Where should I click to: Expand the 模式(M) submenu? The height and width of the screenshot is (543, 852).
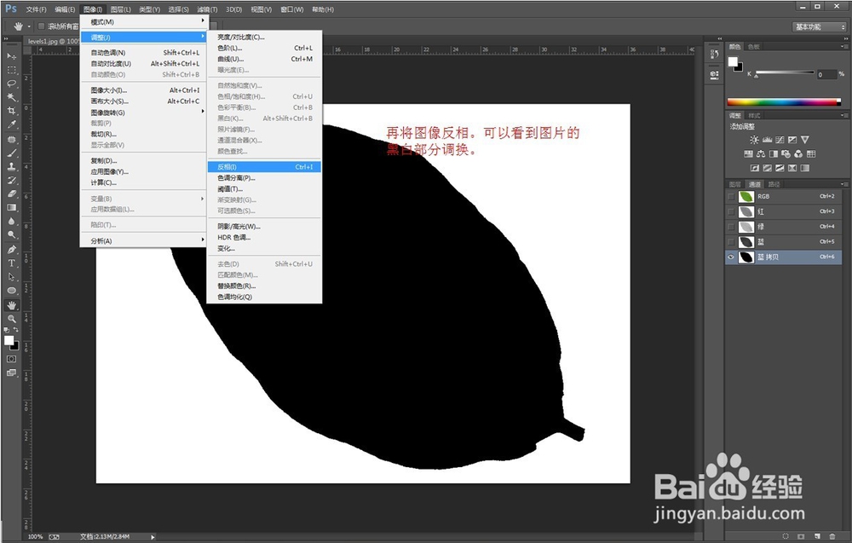coord(143,22)
